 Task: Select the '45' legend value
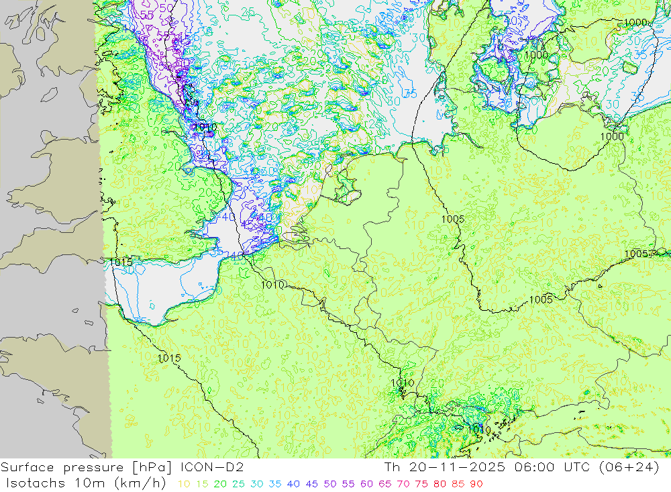(x=311, y=484)
